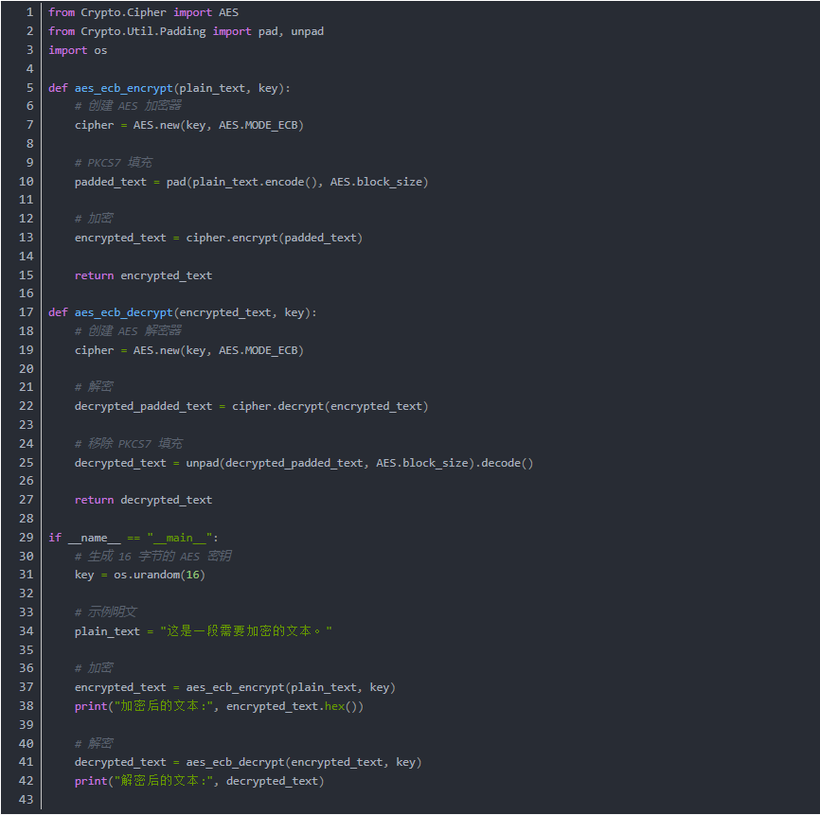Click line number 1 in the gutter
The height and width of the screenshot is (815, 820).
pos(29,12)
